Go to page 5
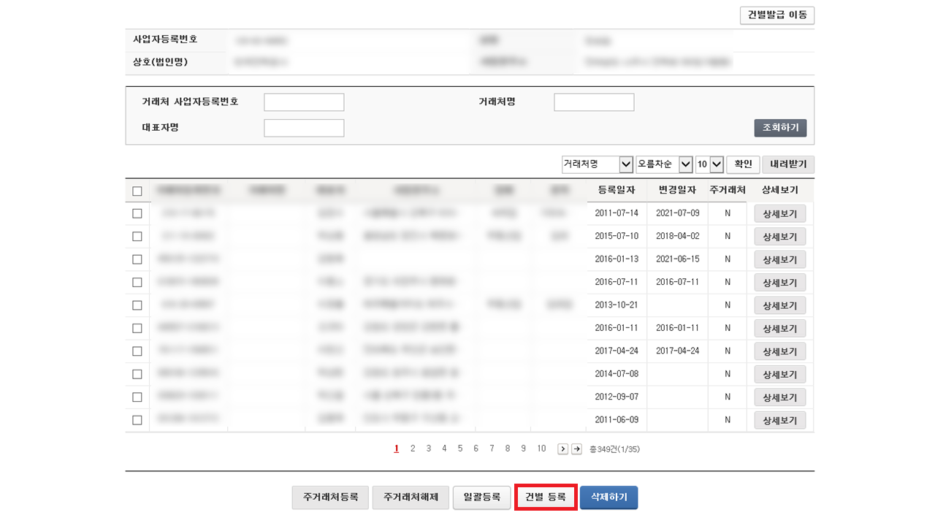 460,449
